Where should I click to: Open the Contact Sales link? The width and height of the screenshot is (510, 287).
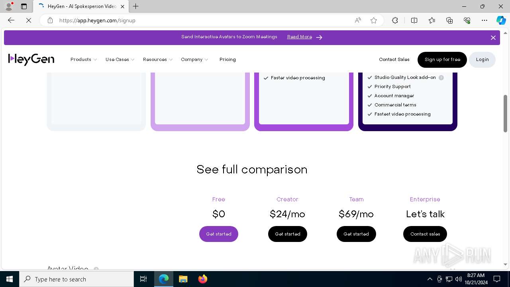coord(394,59)
